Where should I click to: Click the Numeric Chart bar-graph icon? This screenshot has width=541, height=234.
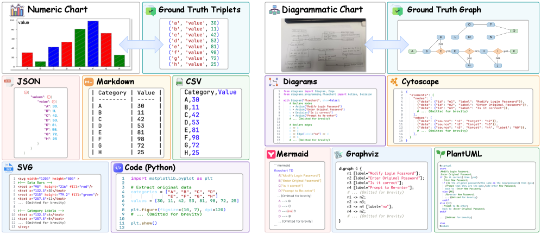pyautogui.click(x=17, y=10)
